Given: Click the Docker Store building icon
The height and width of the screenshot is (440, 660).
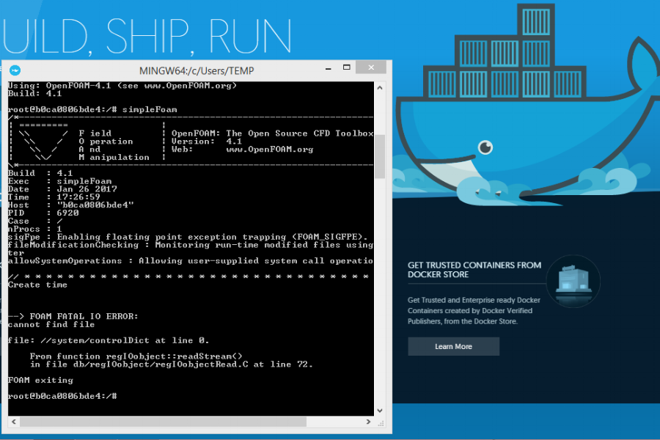Looking at the screenshot, I should click(573, 281).
